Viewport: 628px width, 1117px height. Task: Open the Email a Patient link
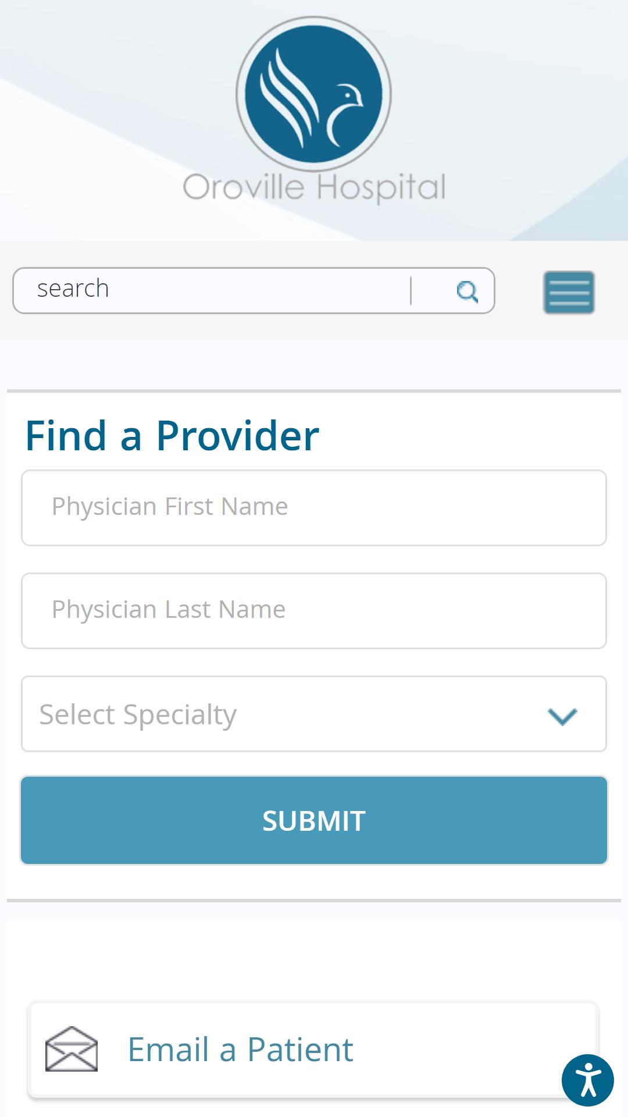[x=240, y=1050]
